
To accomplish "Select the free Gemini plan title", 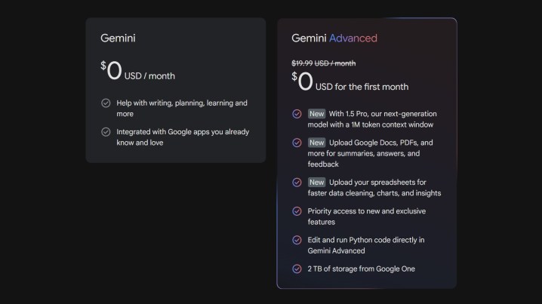I will pos(118,38).
